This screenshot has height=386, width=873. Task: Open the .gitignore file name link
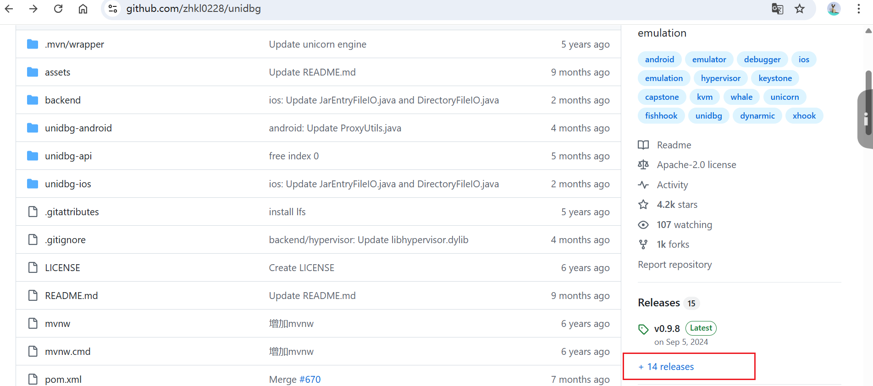point(65,240)
